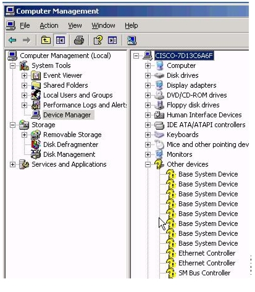Toggle the Show/Hide Console Tree button
255x292 pixels.
pos(60,40)
